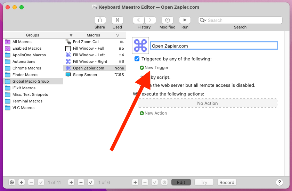Show recently Modified macros
Viewport: 292px width, 191px height.
click(168, 20)
